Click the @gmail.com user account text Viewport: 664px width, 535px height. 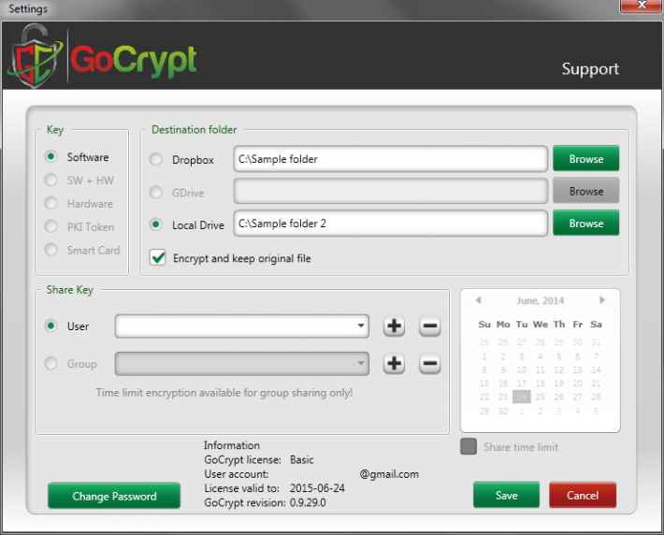[389, 474]
